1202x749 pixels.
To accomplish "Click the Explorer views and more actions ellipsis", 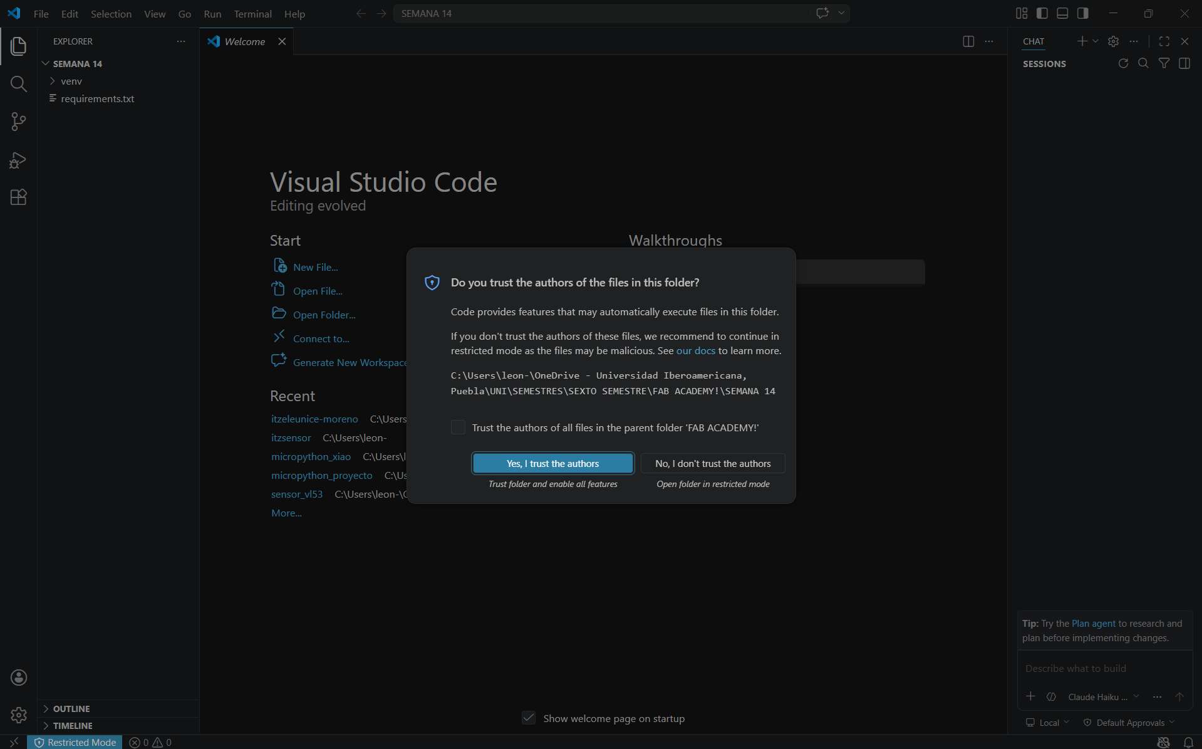I will 181,41.
